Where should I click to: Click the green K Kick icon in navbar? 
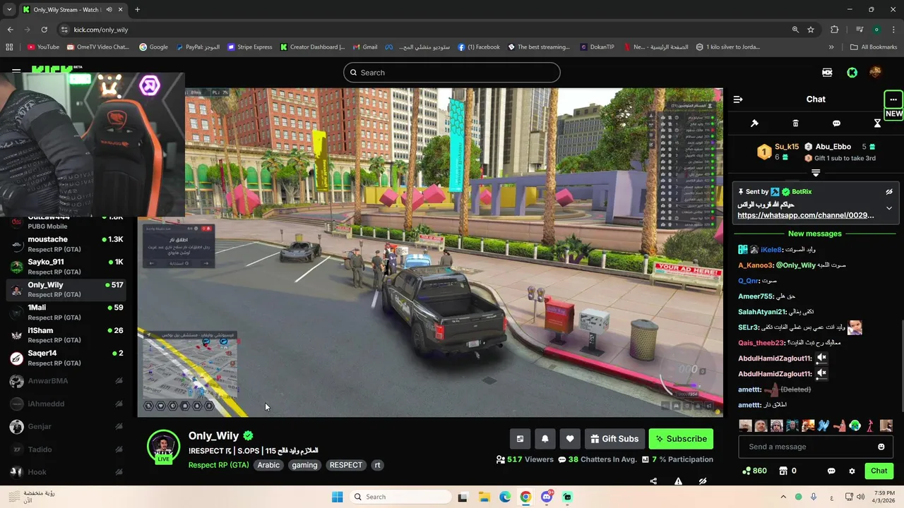click(852, 73)
